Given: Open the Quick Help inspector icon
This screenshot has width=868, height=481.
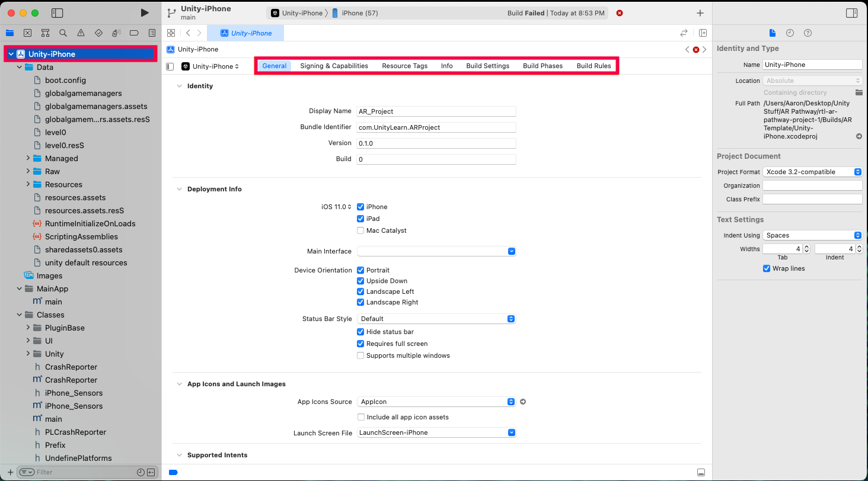Looking at the screenshot, I should click(808, 33).
